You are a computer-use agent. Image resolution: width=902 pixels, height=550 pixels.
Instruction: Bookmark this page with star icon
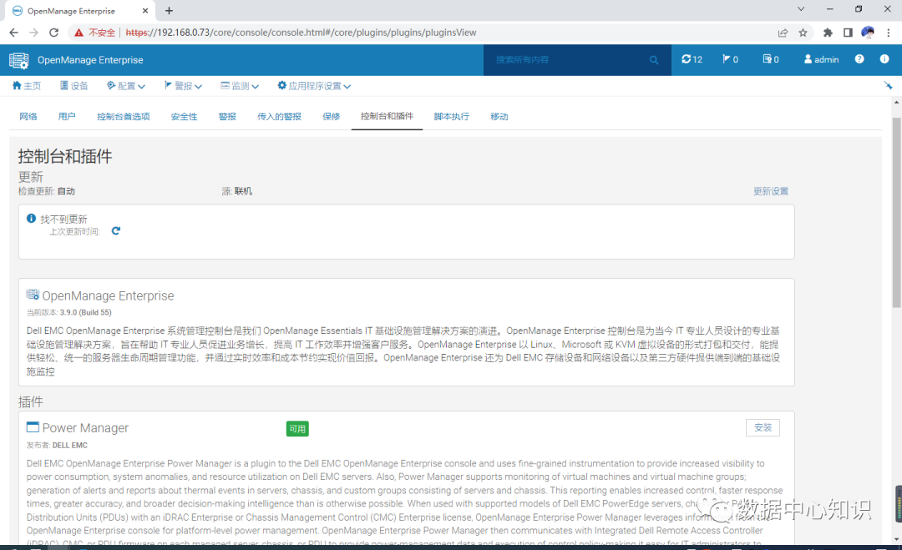[803, 33]
